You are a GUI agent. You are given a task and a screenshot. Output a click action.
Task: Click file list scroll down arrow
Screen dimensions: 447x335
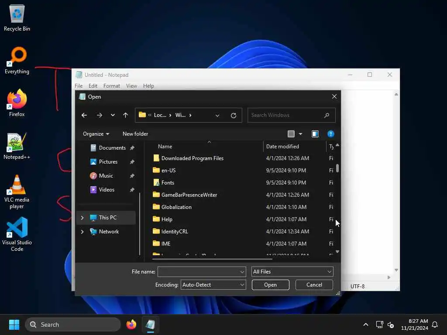pos(337,252)
